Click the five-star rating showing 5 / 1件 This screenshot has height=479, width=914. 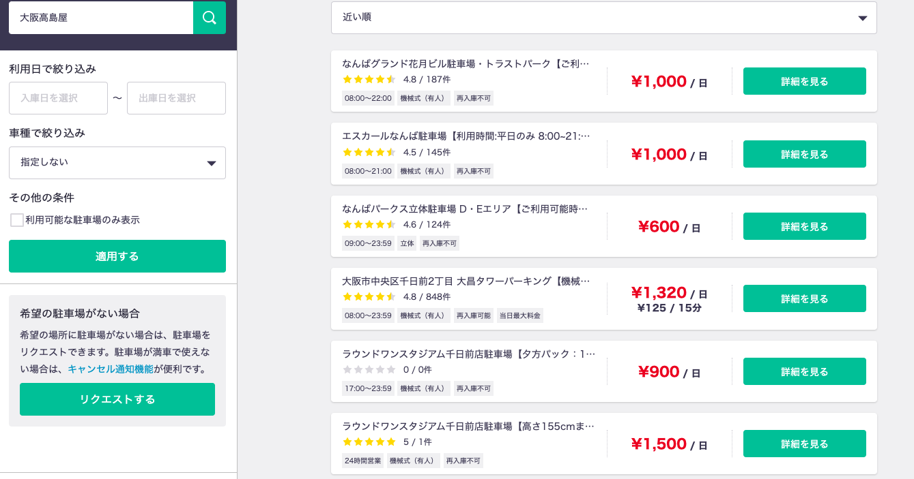click(x=369, y=442)
